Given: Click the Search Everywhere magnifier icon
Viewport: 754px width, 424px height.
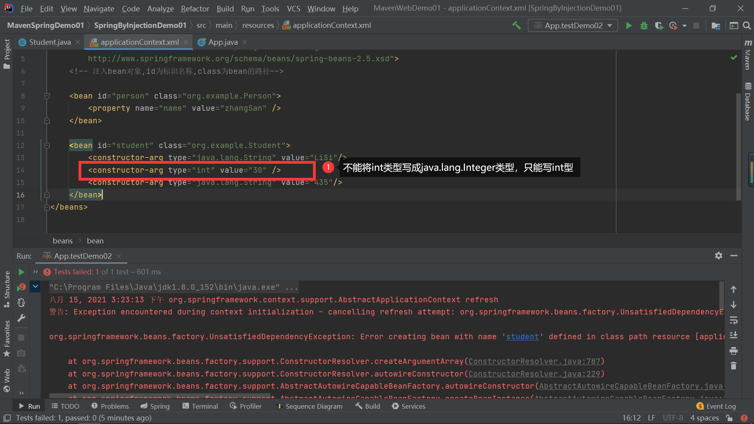Looking at the screenshot, I should coord(747,26).
